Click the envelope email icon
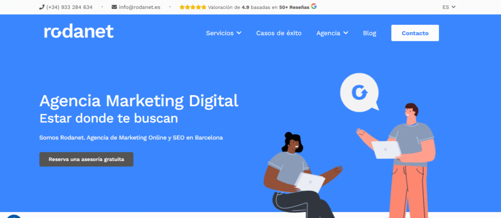Viewport: 501px width, 218px height. click(114, 7)
